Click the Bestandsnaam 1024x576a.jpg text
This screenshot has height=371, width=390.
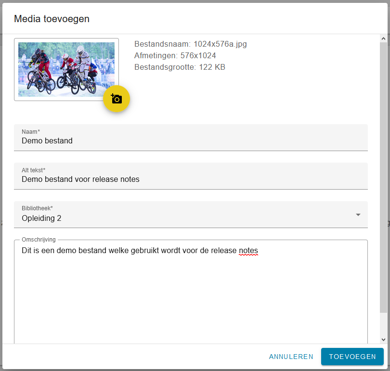point(191,44)
